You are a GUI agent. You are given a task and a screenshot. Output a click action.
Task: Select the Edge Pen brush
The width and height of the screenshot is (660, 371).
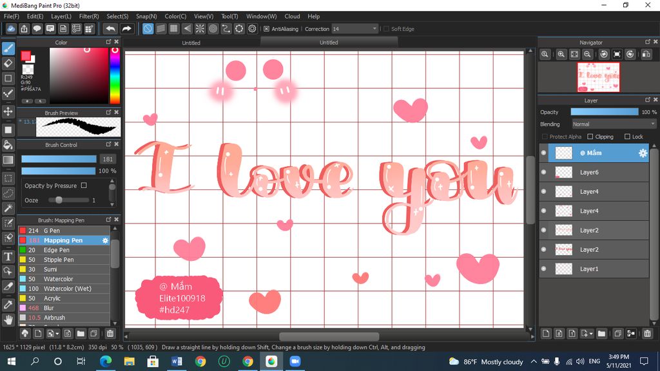[x=64, y=250]
